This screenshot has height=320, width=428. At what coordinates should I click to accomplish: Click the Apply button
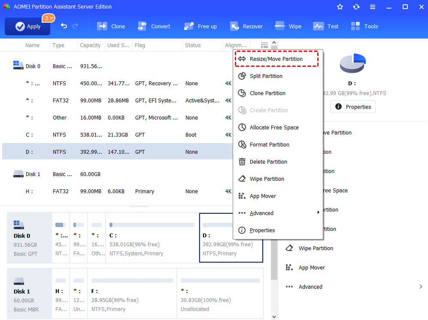pyautogui.click(x=27, y=27)
